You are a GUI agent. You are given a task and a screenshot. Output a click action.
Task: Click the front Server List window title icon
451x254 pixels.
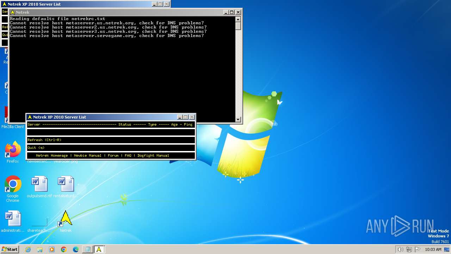(x=30, y=117)
